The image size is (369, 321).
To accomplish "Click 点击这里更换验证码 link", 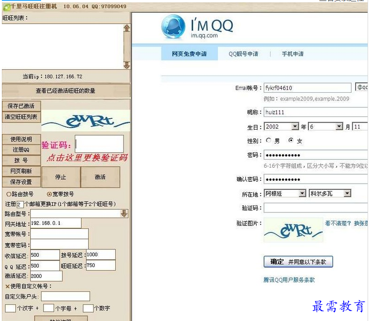I will (87, 157).
